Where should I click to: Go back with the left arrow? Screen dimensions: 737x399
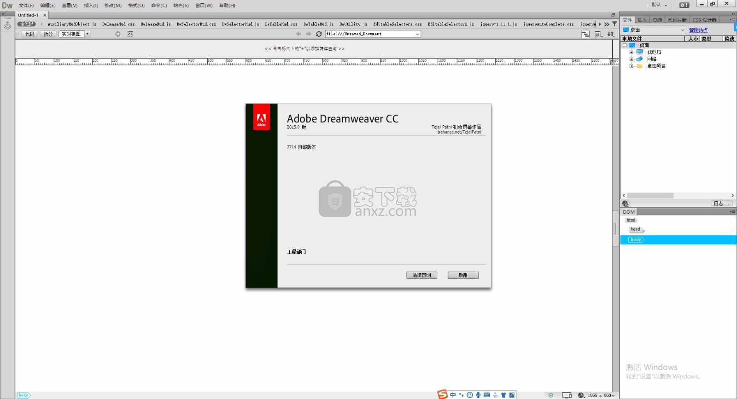[298, 34]
